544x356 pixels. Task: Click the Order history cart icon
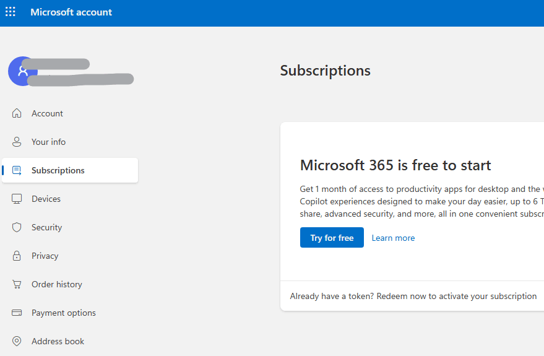(17, 284)
